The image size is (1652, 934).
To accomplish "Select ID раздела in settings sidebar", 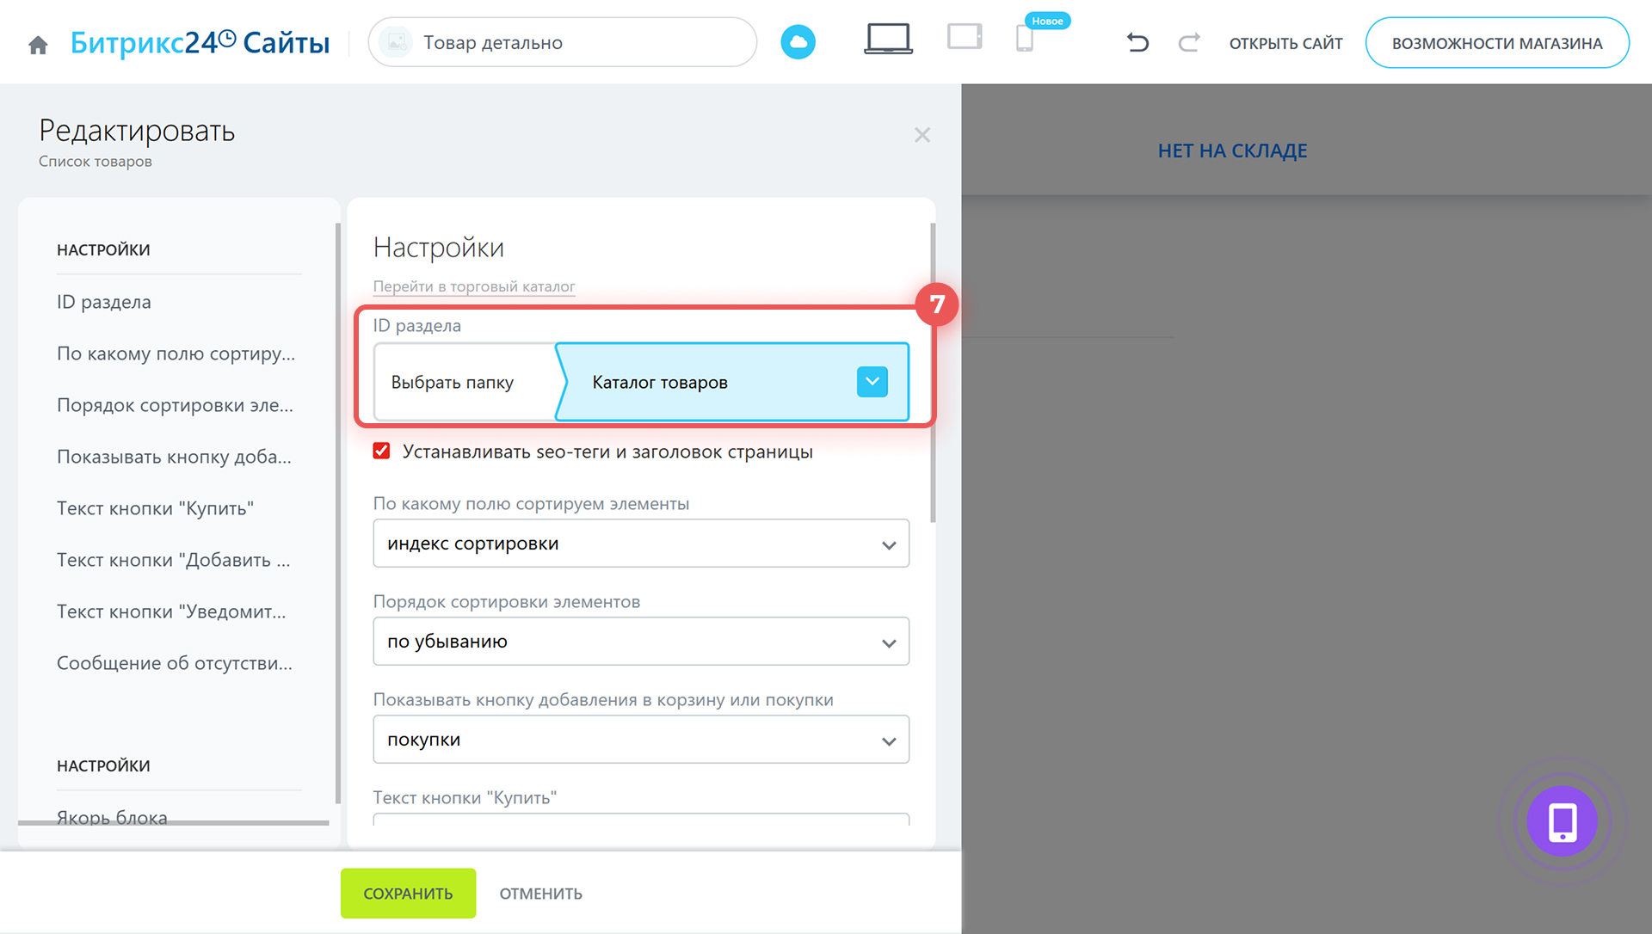I will [x=104, y=302].
